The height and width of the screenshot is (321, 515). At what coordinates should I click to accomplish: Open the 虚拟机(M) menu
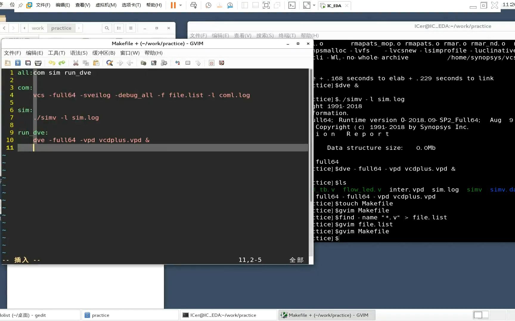pos(106,5)
